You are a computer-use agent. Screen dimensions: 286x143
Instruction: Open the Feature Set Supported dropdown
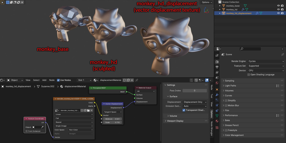click(266, 66)
